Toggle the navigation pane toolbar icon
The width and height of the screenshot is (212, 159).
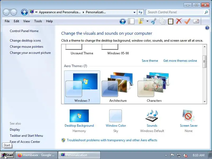tap(131, 21)
